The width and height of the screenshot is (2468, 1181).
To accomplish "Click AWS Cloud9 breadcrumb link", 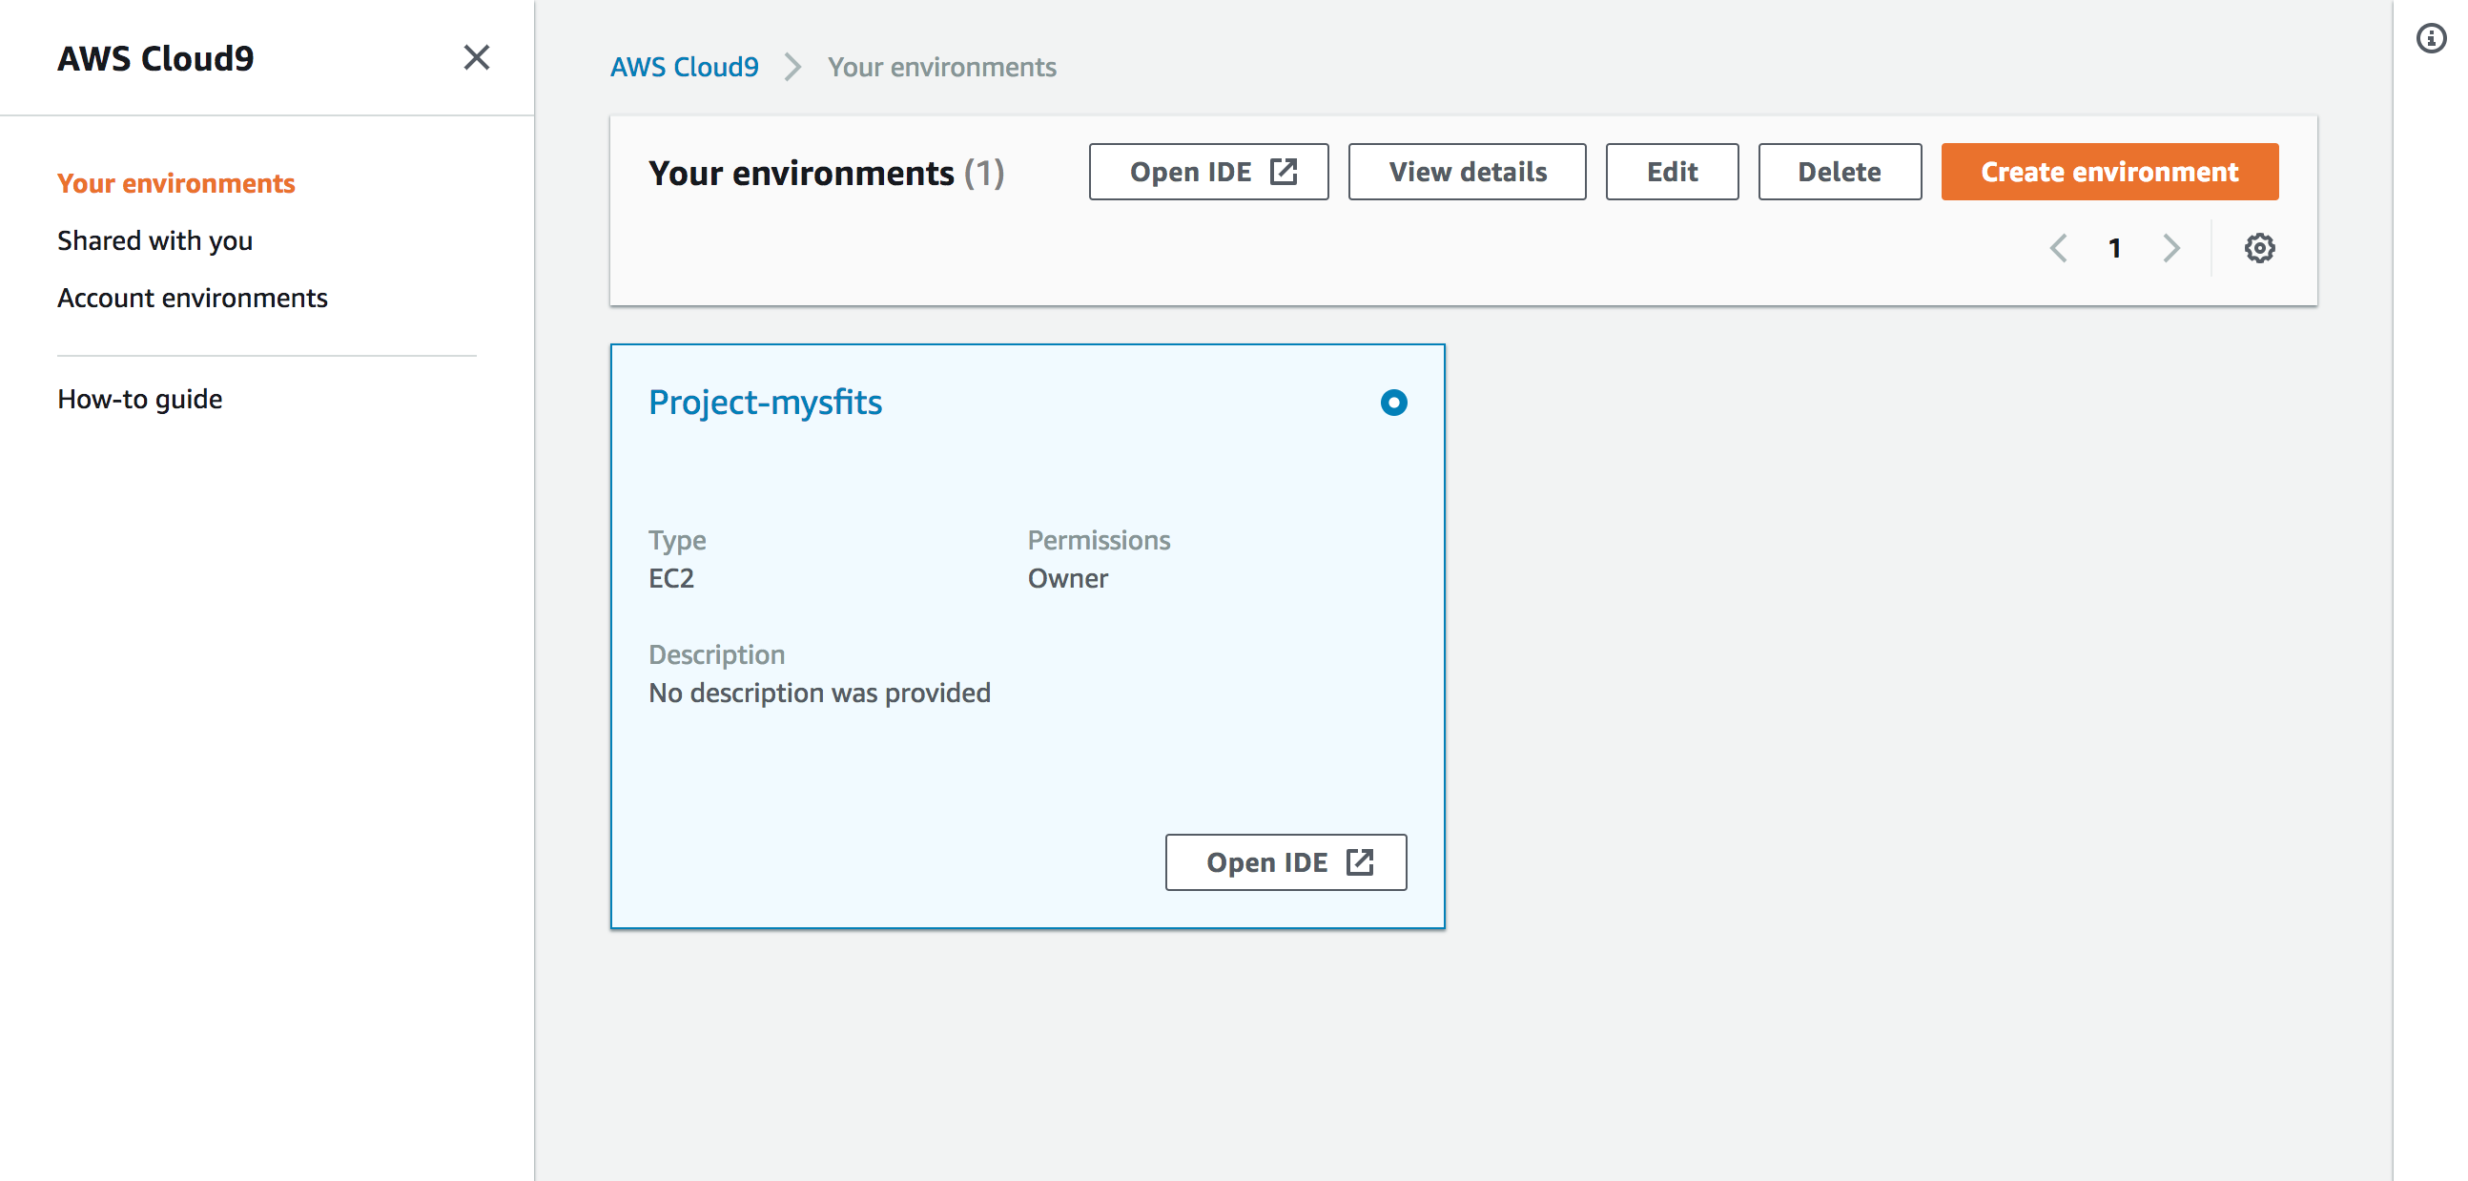I will click(684, 67).
